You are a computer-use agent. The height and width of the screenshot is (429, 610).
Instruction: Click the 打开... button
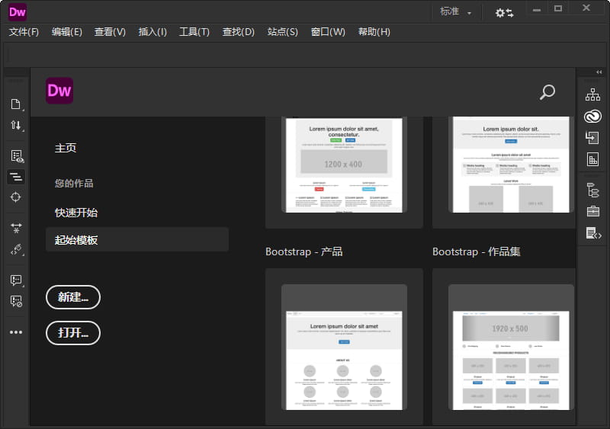(73, 332)
